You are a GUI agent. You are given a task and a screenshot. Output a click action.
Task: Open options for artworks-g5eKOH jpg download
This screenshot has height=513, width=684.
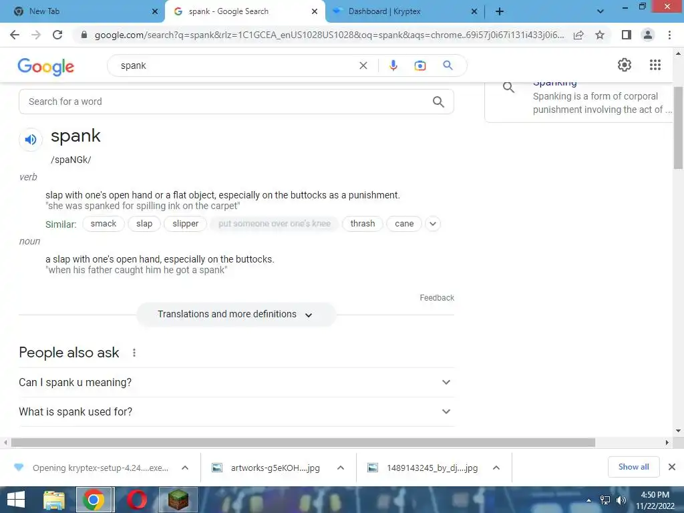coord(341,468)
